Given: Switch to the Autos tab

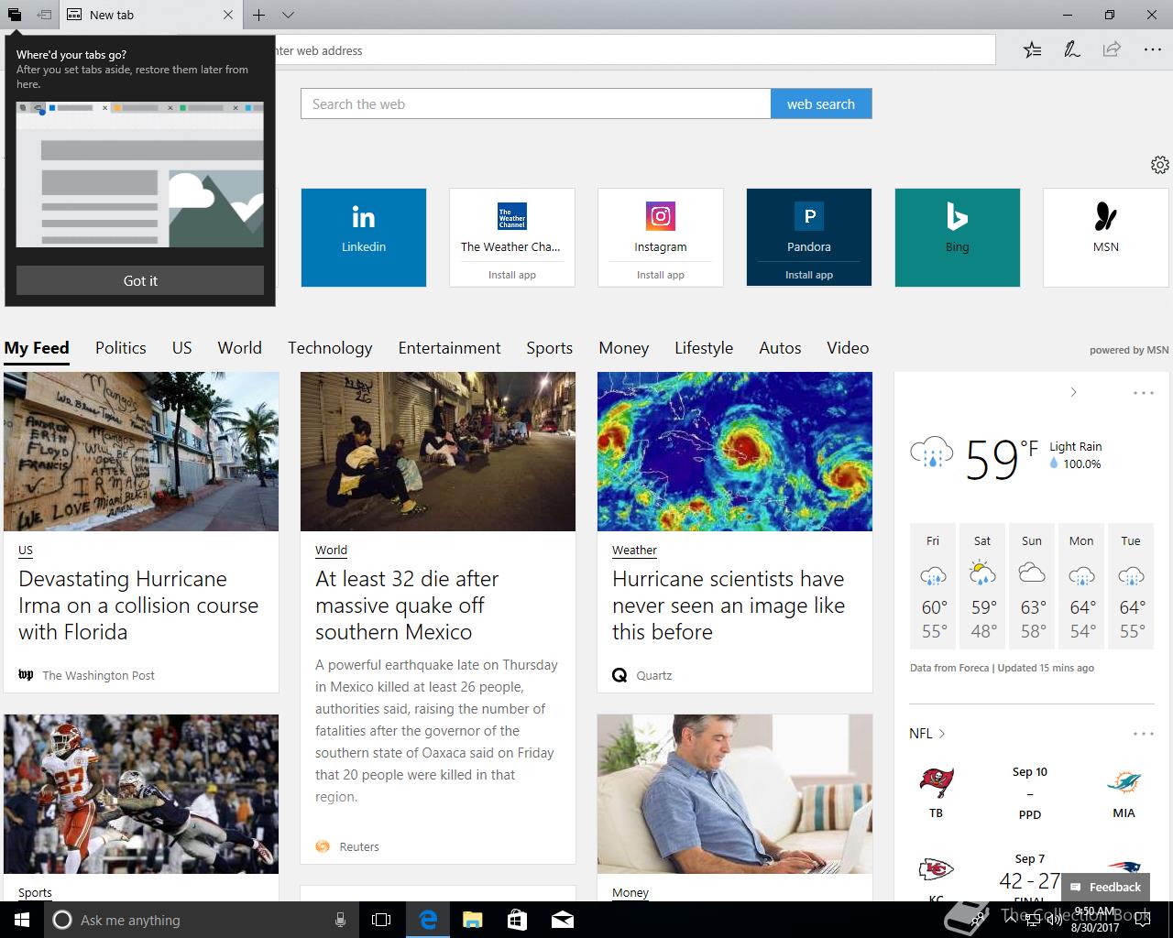Looking at the screenshot, I should 780,348.
